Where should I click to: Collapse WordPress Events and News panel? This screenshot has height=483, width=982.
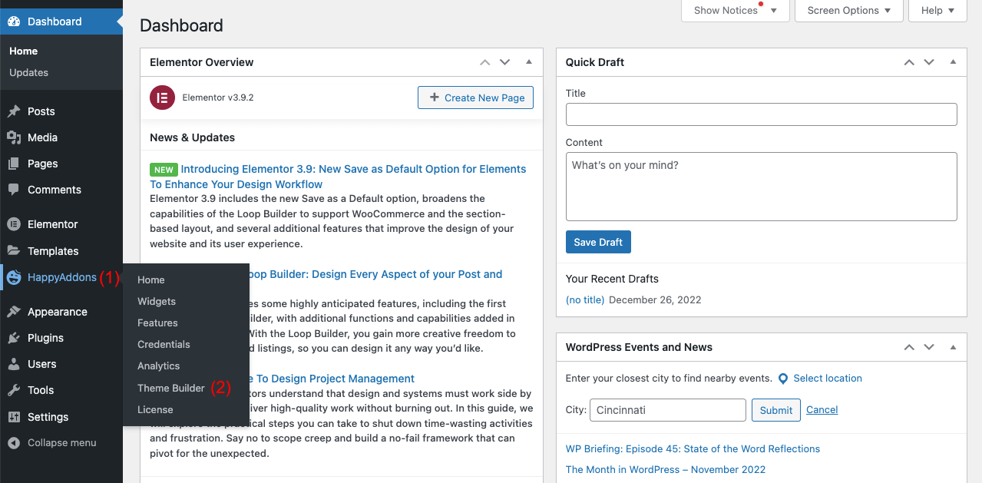(x=953, y=347)
